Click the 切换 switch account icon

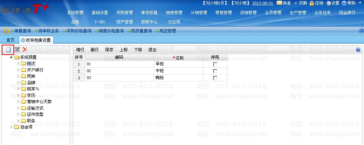click(x=296, y=3)
